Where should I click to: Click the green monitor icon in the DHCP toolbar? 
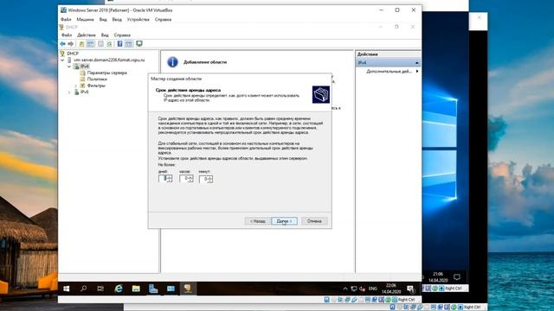[x=139, y=44]
